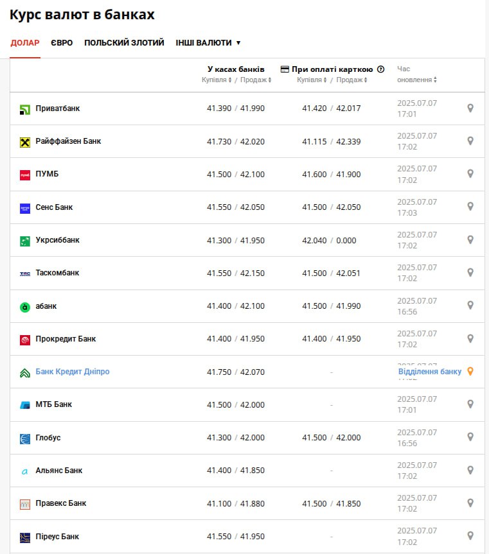Click the Таскомбанк bank name
489x554 pixels.
click(x=57, y=273)
